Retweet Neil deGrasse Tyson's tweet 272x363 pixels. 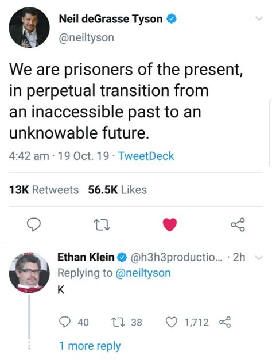[102, 224]
